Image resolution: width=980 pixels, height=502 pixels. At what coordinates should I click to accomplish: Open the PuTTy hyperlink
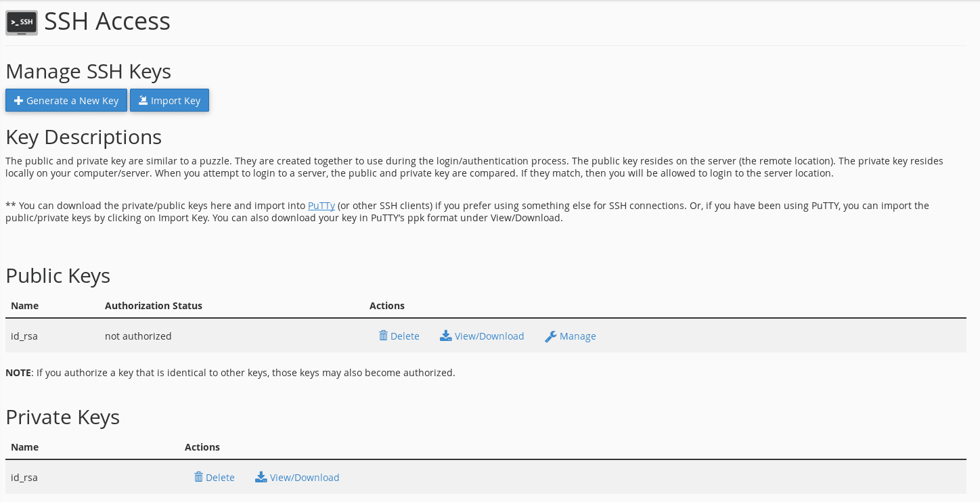321,206
